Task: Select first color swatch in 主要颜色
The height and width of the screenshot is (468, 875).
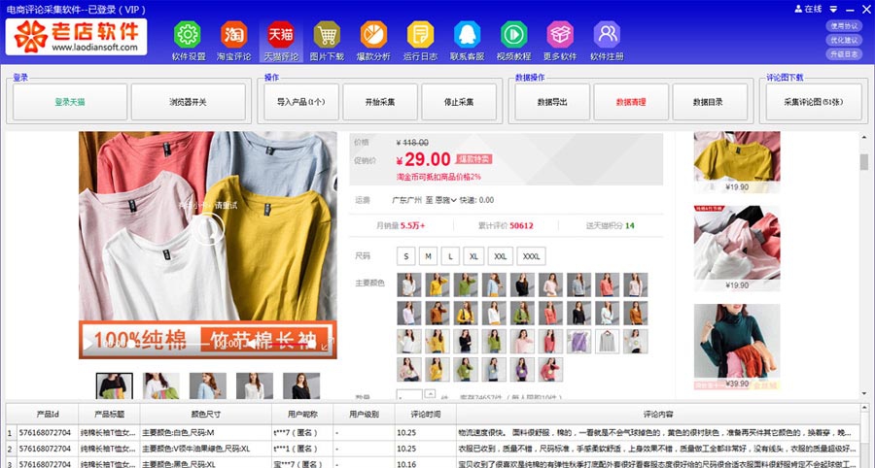Action: (x=409, y=284)
